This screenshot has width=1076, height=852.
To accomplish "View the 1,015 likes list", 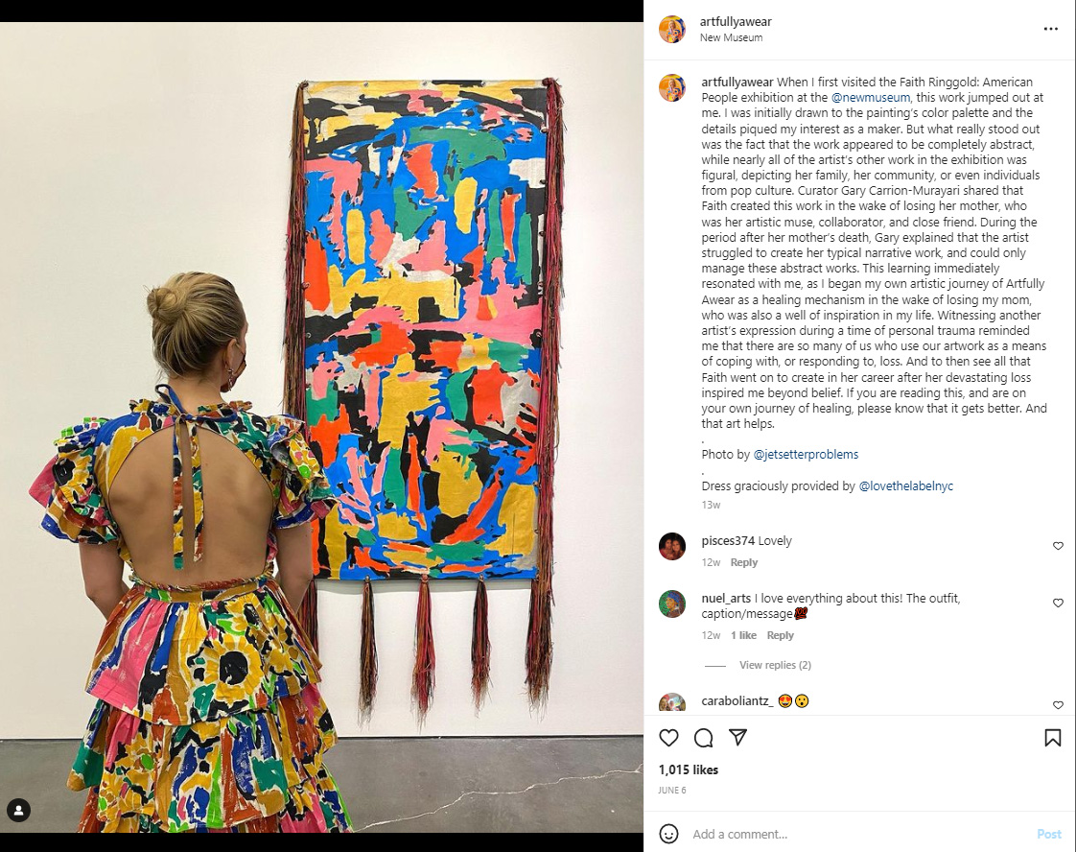I will 689,769.
